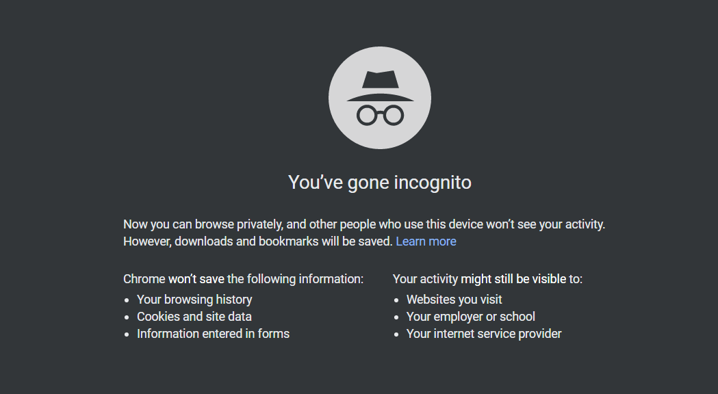Click the bullet dot before Websites you visit
This screenshot has height=394, width=718.
click(396, 300)
